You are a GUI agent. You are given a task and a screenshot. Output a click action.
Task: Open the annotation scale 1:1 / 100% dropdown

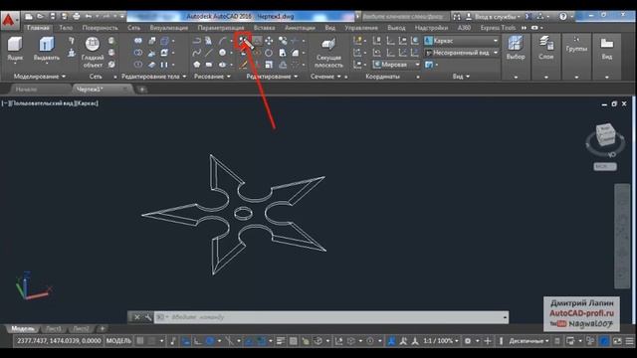440,341
